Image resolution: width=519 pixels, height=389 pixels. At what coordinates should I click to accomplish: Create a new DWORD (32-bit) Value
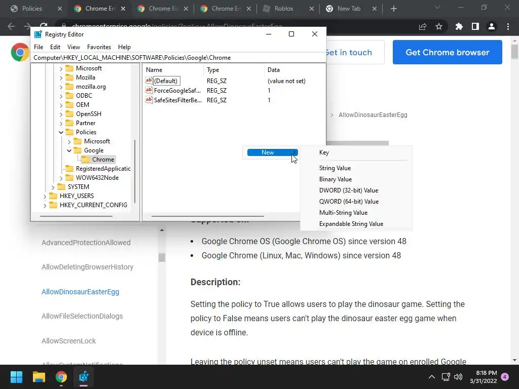349,190
